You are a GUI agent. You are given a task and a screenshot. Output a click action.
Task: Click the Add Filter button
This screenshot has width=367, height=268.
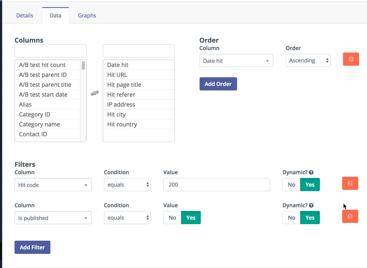point(32,247)
